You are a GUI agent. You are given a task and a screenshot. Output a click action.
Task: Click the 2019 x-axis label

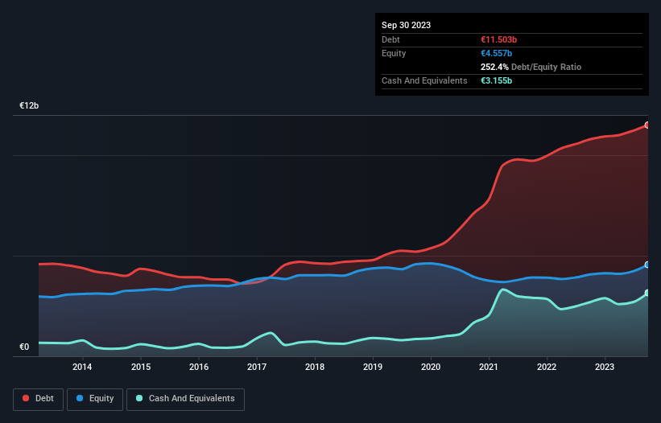coord(373,367)
